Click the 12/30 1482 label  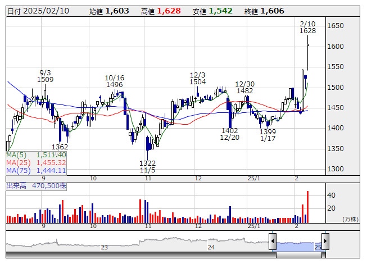click(x=244, y=87)
